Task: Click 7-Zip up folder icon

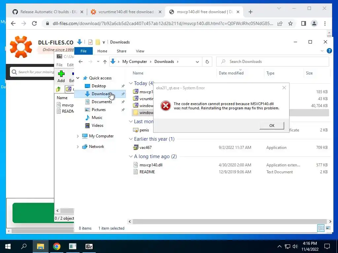Action: [58, 89]
